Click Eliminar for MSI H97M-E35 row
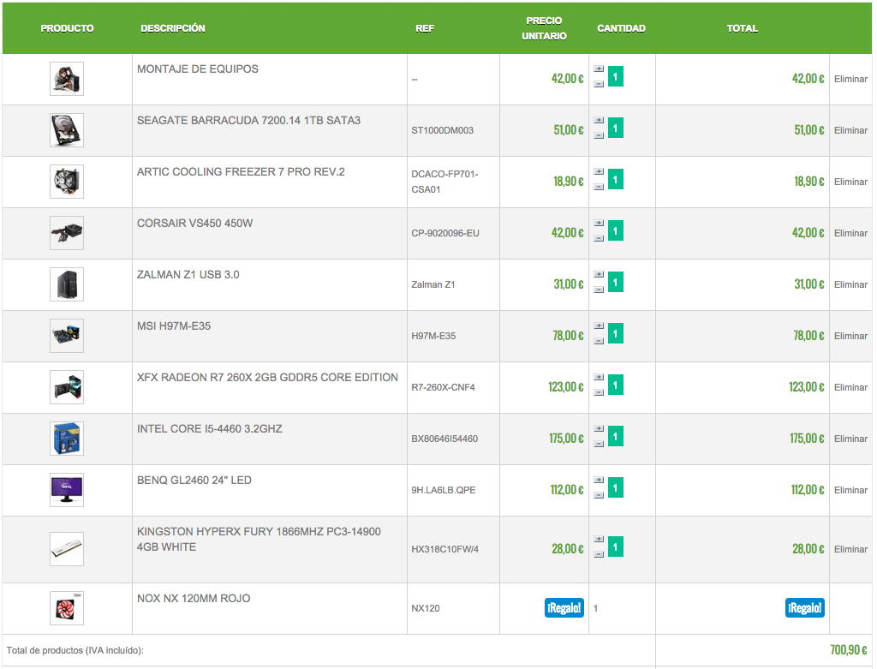The image size is (877, 669). pyautogui.click(x=850, y=337)
